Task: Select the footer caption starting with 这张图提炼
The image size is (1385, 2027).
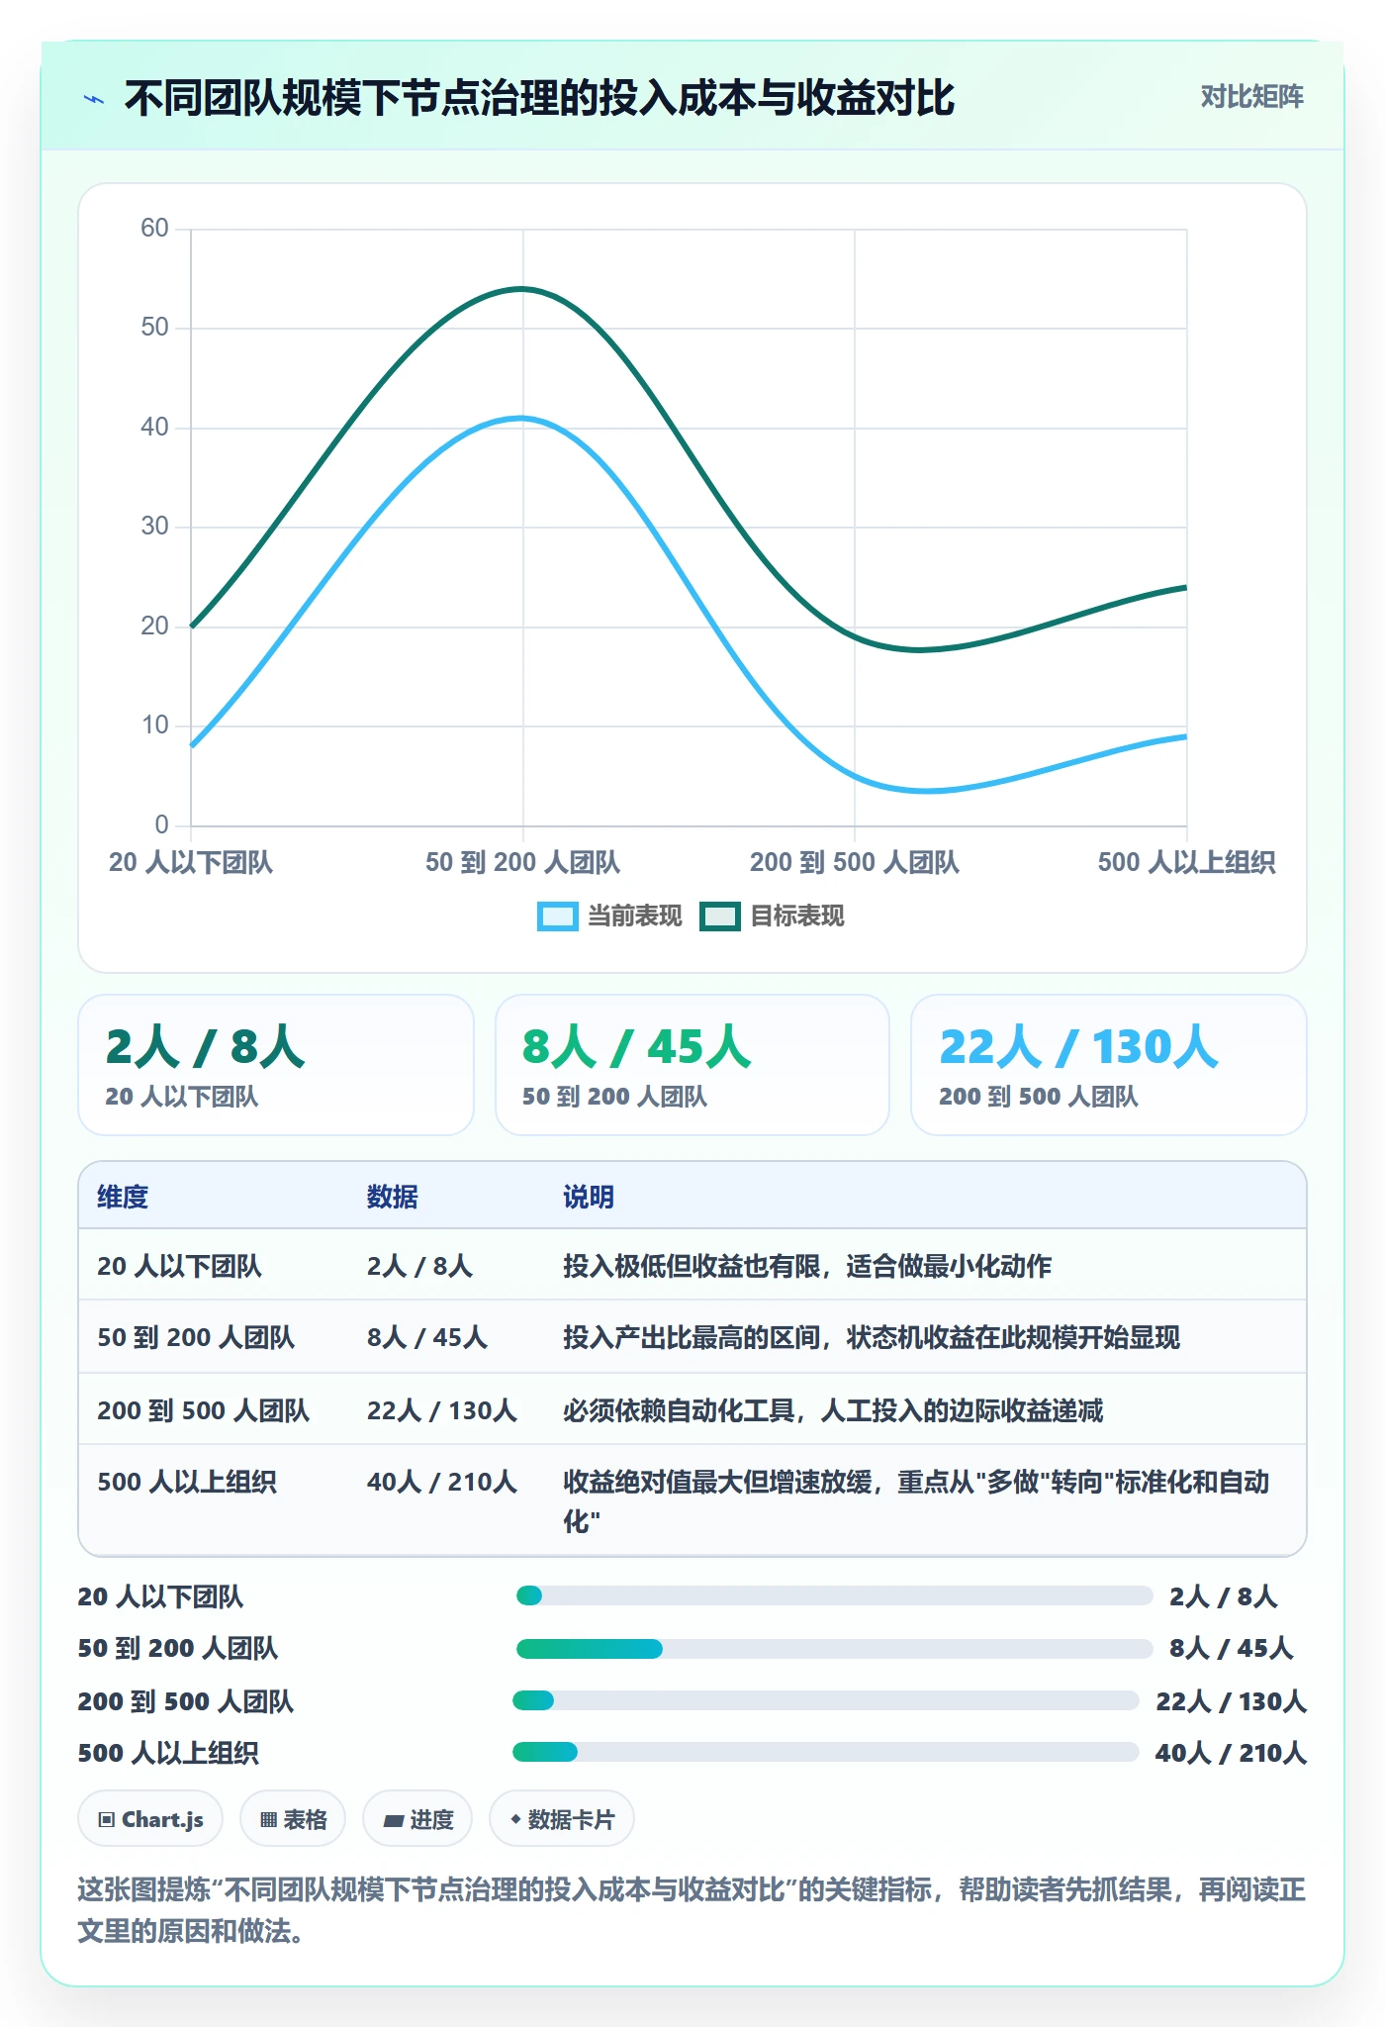Action: [x=692, y=1910]
